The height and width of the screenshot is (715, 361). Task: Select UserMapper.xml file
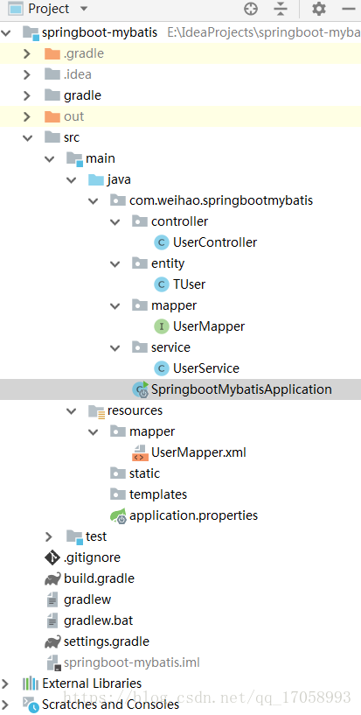point(199,452)
